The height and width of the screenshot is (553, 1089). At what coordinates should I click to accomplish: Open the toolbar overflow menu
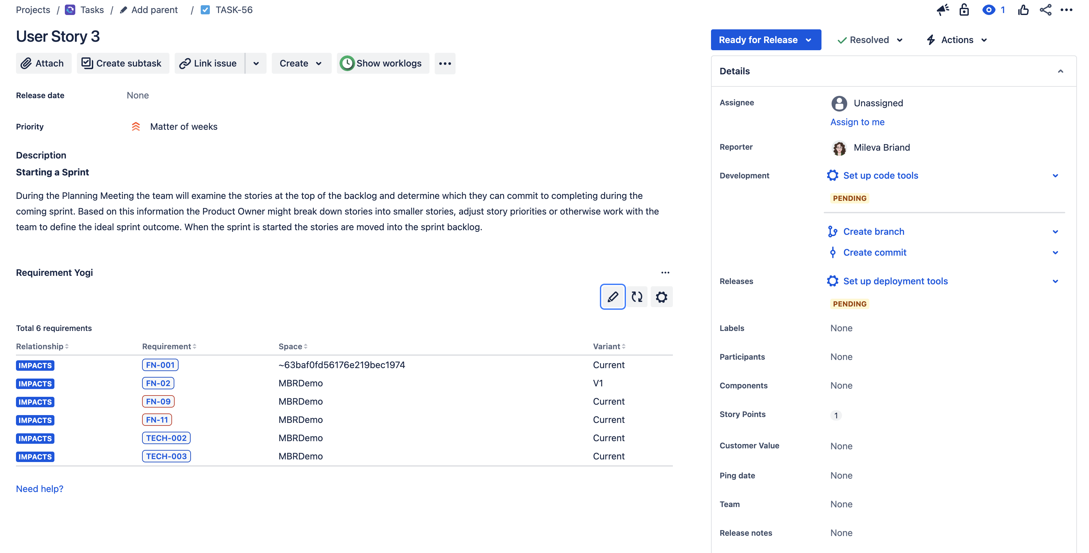[445, 63]
